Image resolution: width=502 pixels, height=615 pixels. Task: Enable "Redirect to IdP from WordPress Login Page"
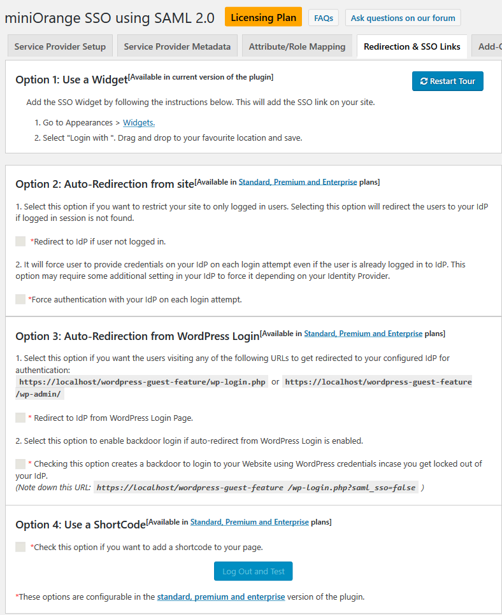click(x=20, y=418)
